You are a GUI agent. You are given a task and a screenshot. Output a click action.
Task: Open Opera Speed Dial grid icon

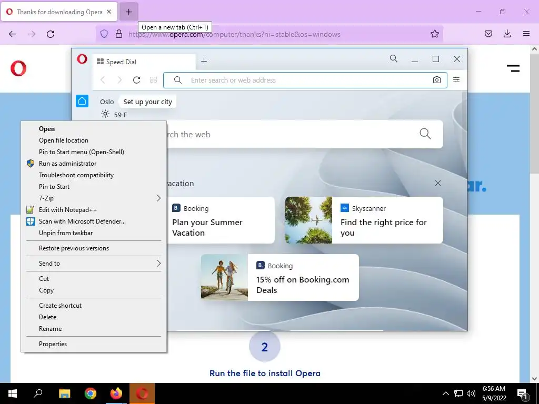tap(153, 80)
